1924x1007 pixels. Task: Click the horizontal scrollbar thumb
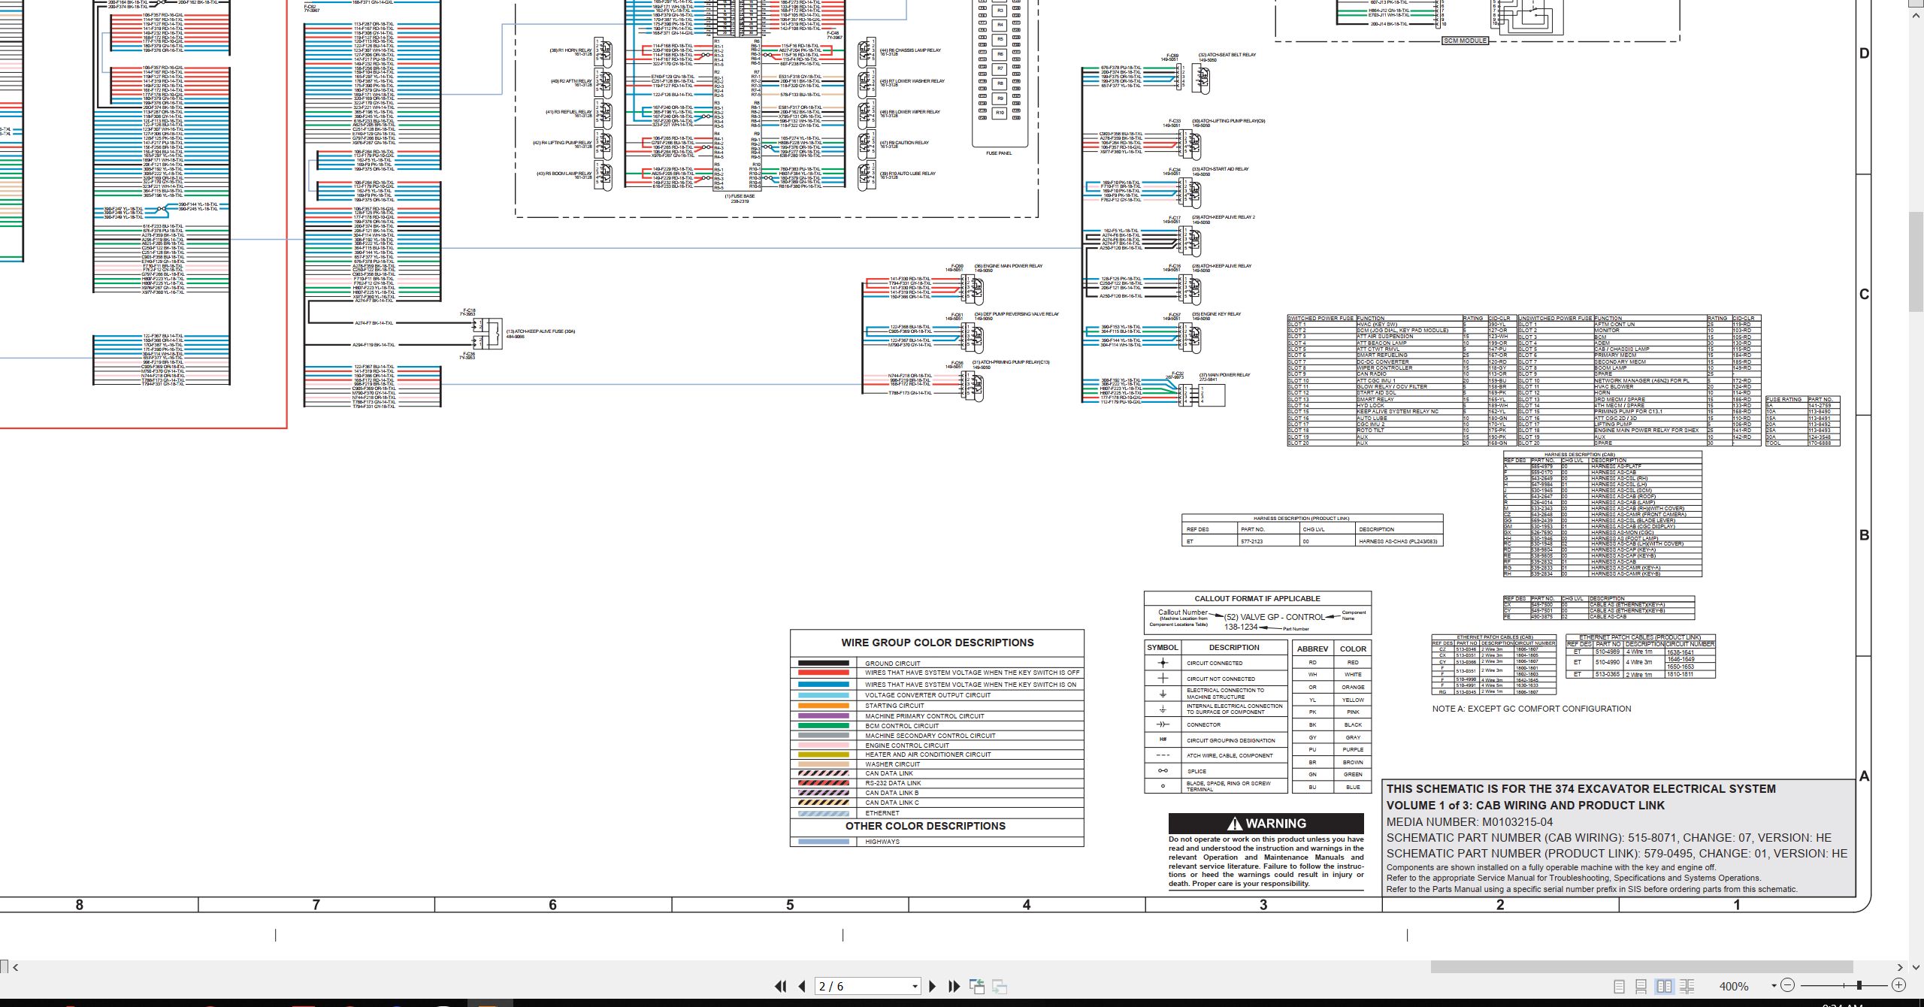click(x=1641, y=967)
